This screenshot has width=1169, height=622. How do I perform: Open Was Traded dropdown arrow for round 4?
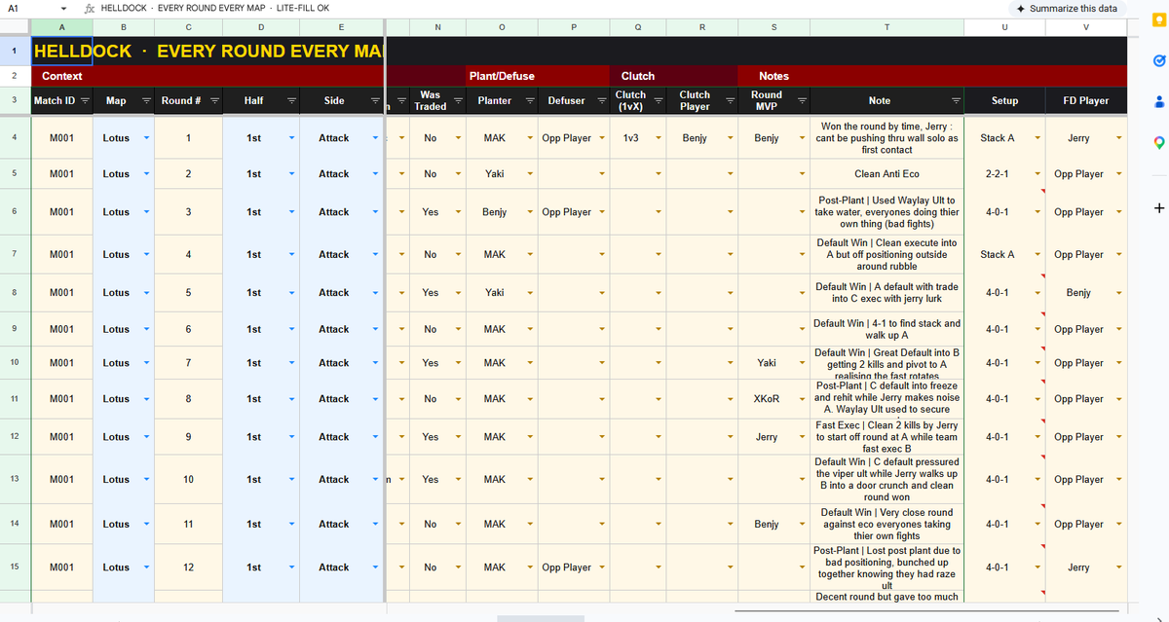[x=458, y=255]
